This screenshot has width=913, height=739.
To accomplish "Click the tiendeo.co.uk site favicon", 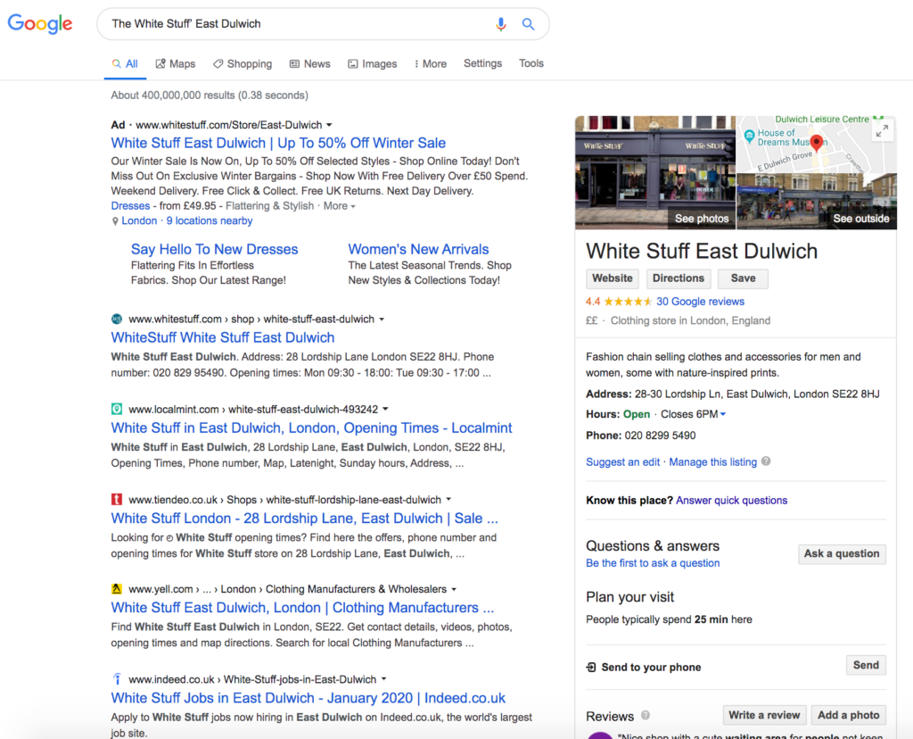I will [117, 500].
